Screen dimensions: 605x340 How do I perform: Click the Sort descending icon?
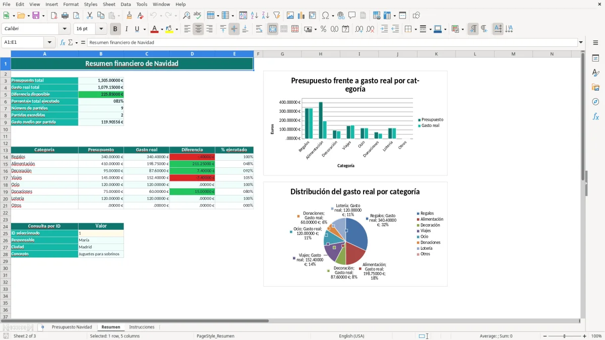coord(266,16)
